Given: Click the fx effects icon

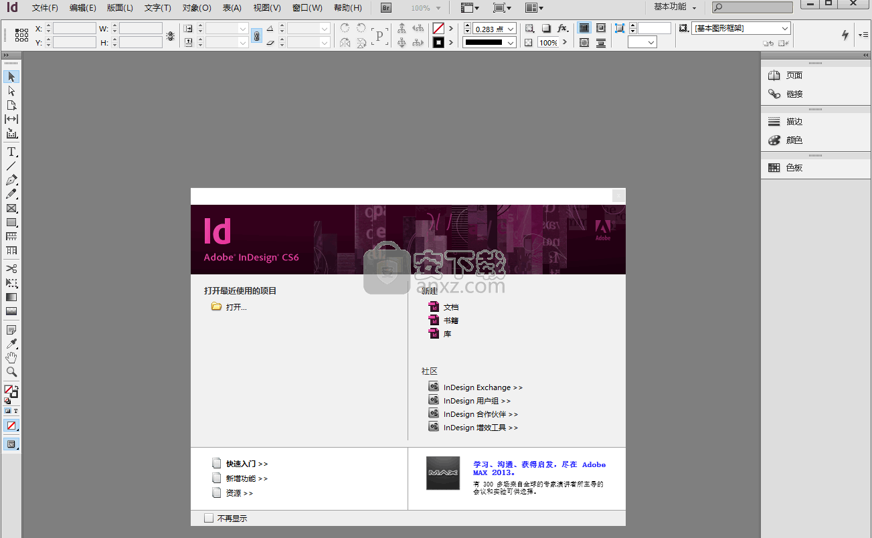Looking at the screenshot, I should coord(562,28).
